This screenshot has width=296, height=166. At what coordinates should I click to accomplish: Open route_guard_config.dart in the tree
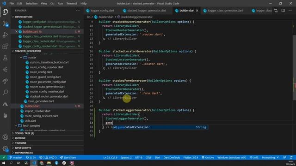click(x=45, y=77)
